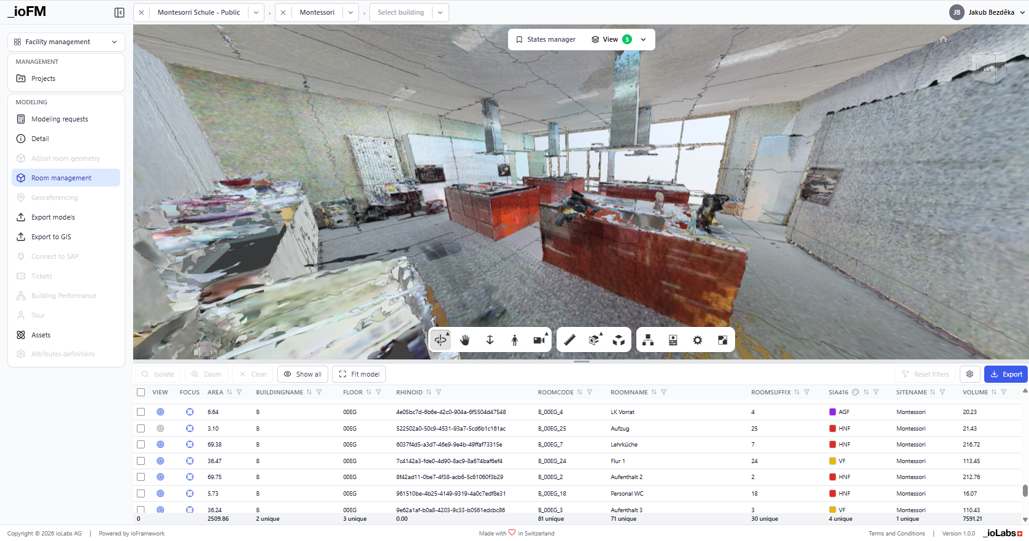Switch to First Person walk tool
Viewport: 1029px width, 541px height.
[514, 340]
